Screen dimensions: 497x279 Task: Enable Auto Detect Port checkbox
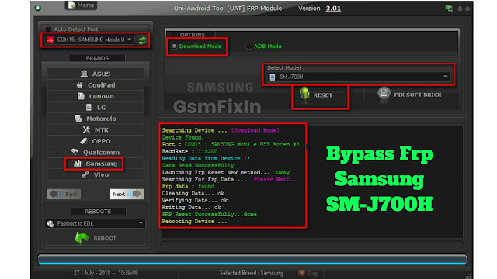coord(48,29)
